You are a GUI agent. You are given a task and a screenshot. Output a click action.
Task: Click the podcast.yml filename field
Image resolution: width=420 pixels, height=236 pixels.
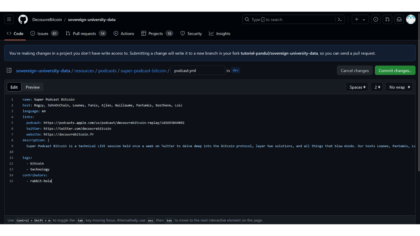pyautogui.click(x=198, y=70)
